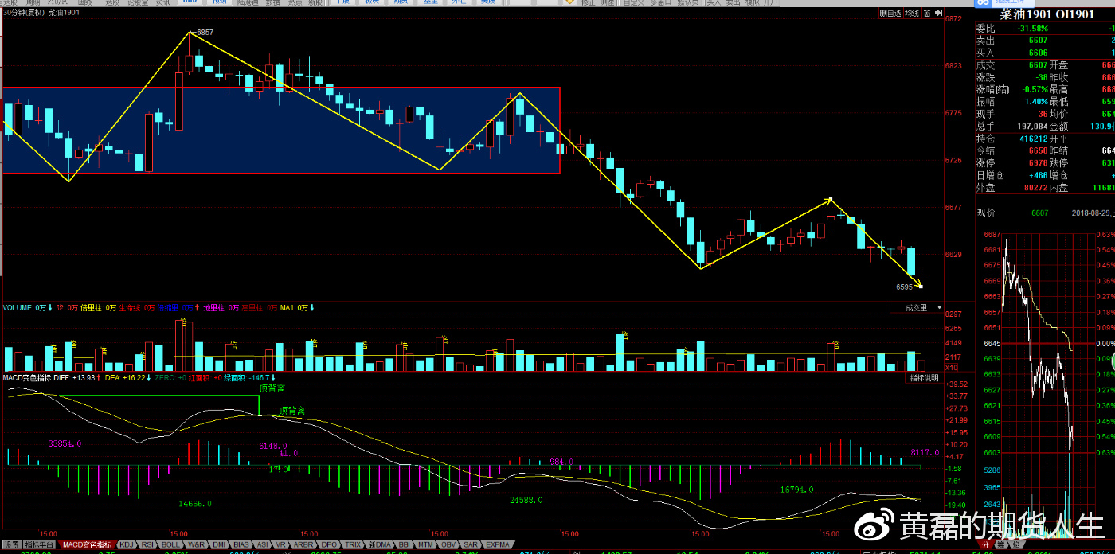The image size is (1115, 554).
Task: Click the 6595 low price marker
Action: coord(904,287)
